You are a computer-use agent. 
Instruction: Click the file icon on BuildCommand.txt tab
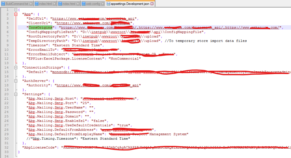(3, 4)
